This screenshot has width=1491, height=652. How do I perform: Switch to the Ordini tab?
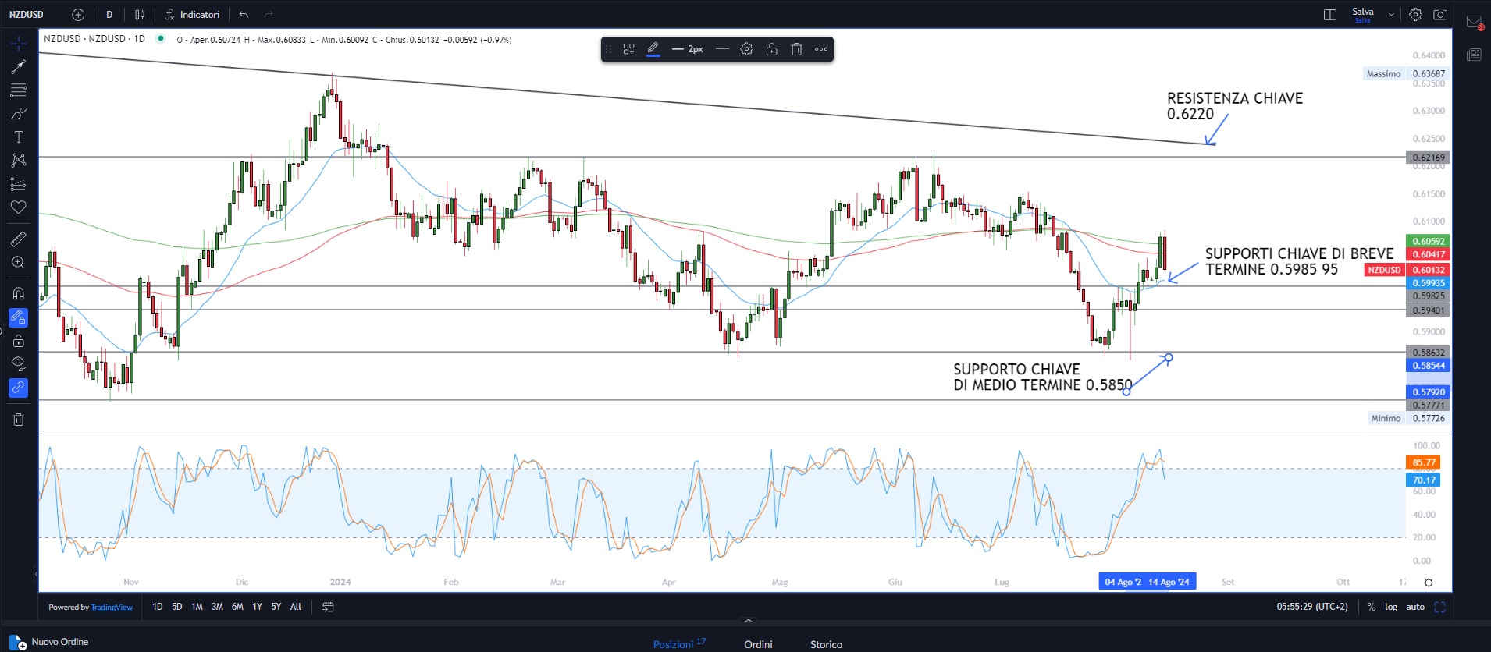point(758,644)
